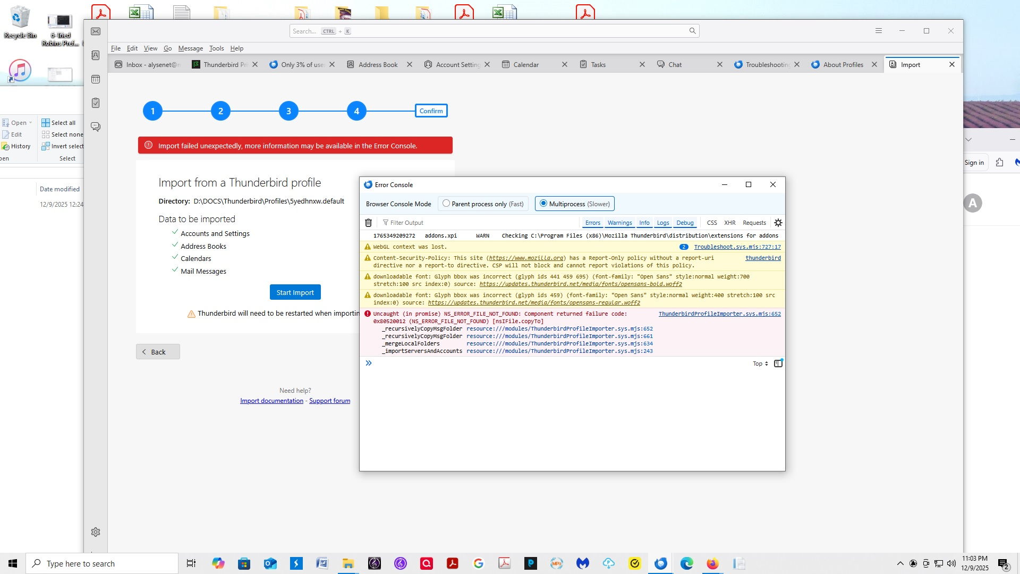Image resolution: width=1020 pixels, height=574 pixels.
Task: Open the Top context selector dropdown
Action: (760, 364)
